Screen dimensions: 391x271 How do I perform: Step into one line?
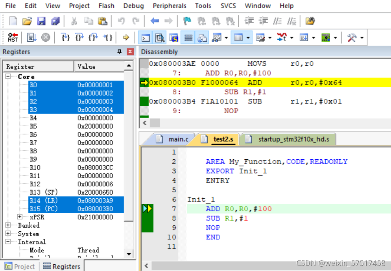click(65, 38)
